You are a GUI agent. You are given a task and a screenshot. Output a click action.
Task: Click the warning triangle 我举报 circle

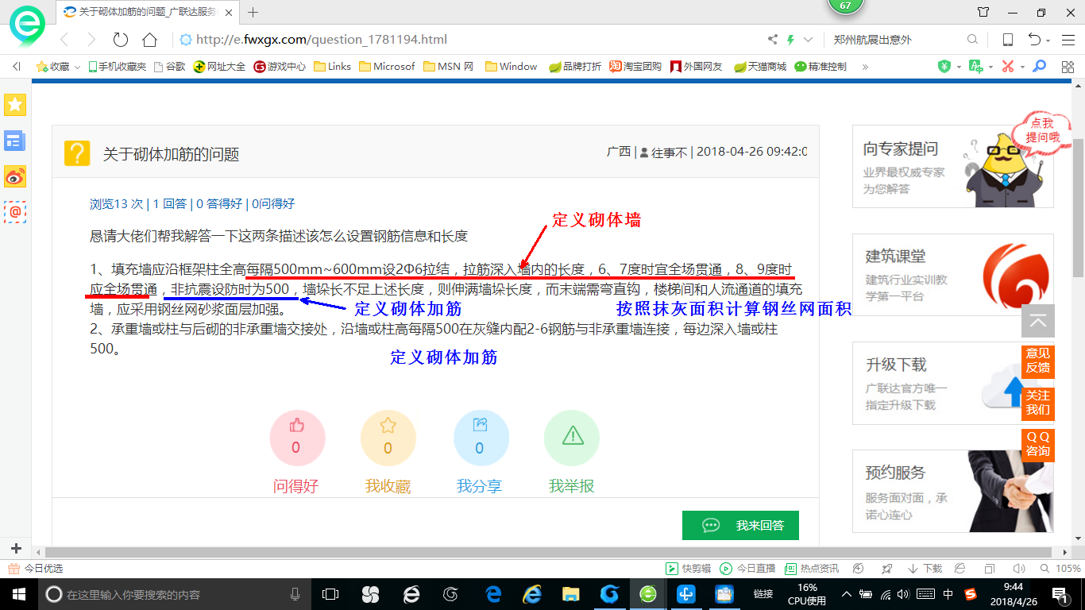coord(571,438)
